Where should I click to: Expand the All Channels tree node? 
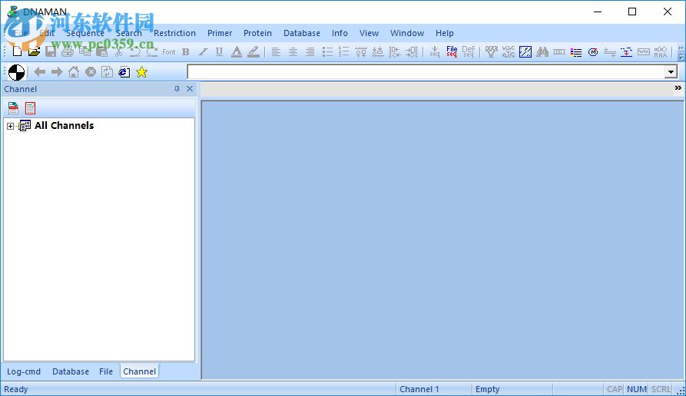pos(11,126)
